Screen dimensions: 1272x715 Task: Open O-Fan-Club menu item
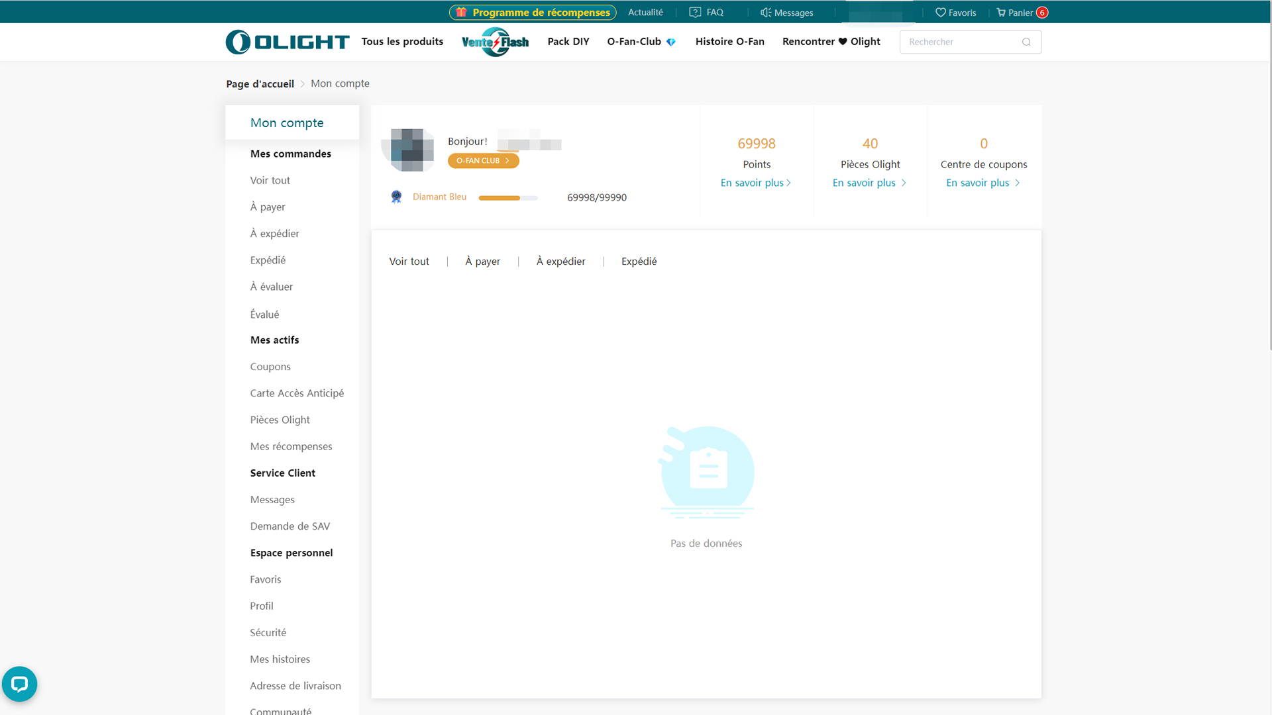click(x=634, y=42)
